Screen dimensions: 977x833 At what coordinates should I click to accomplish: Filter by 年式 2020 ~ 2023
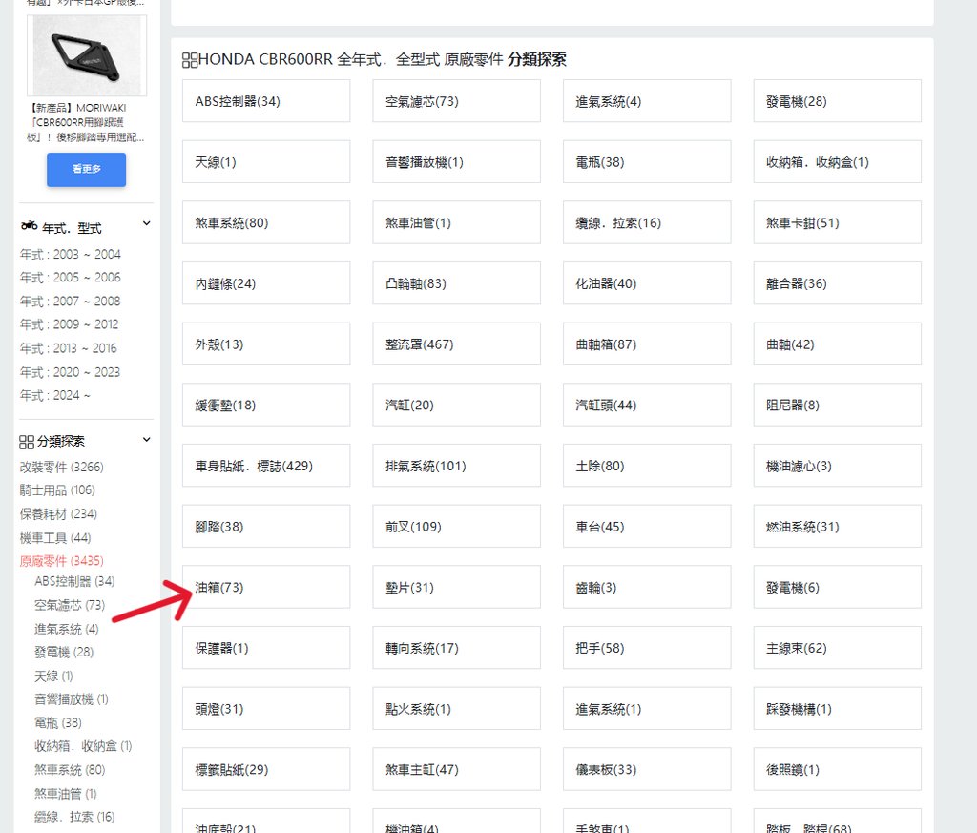70,372
